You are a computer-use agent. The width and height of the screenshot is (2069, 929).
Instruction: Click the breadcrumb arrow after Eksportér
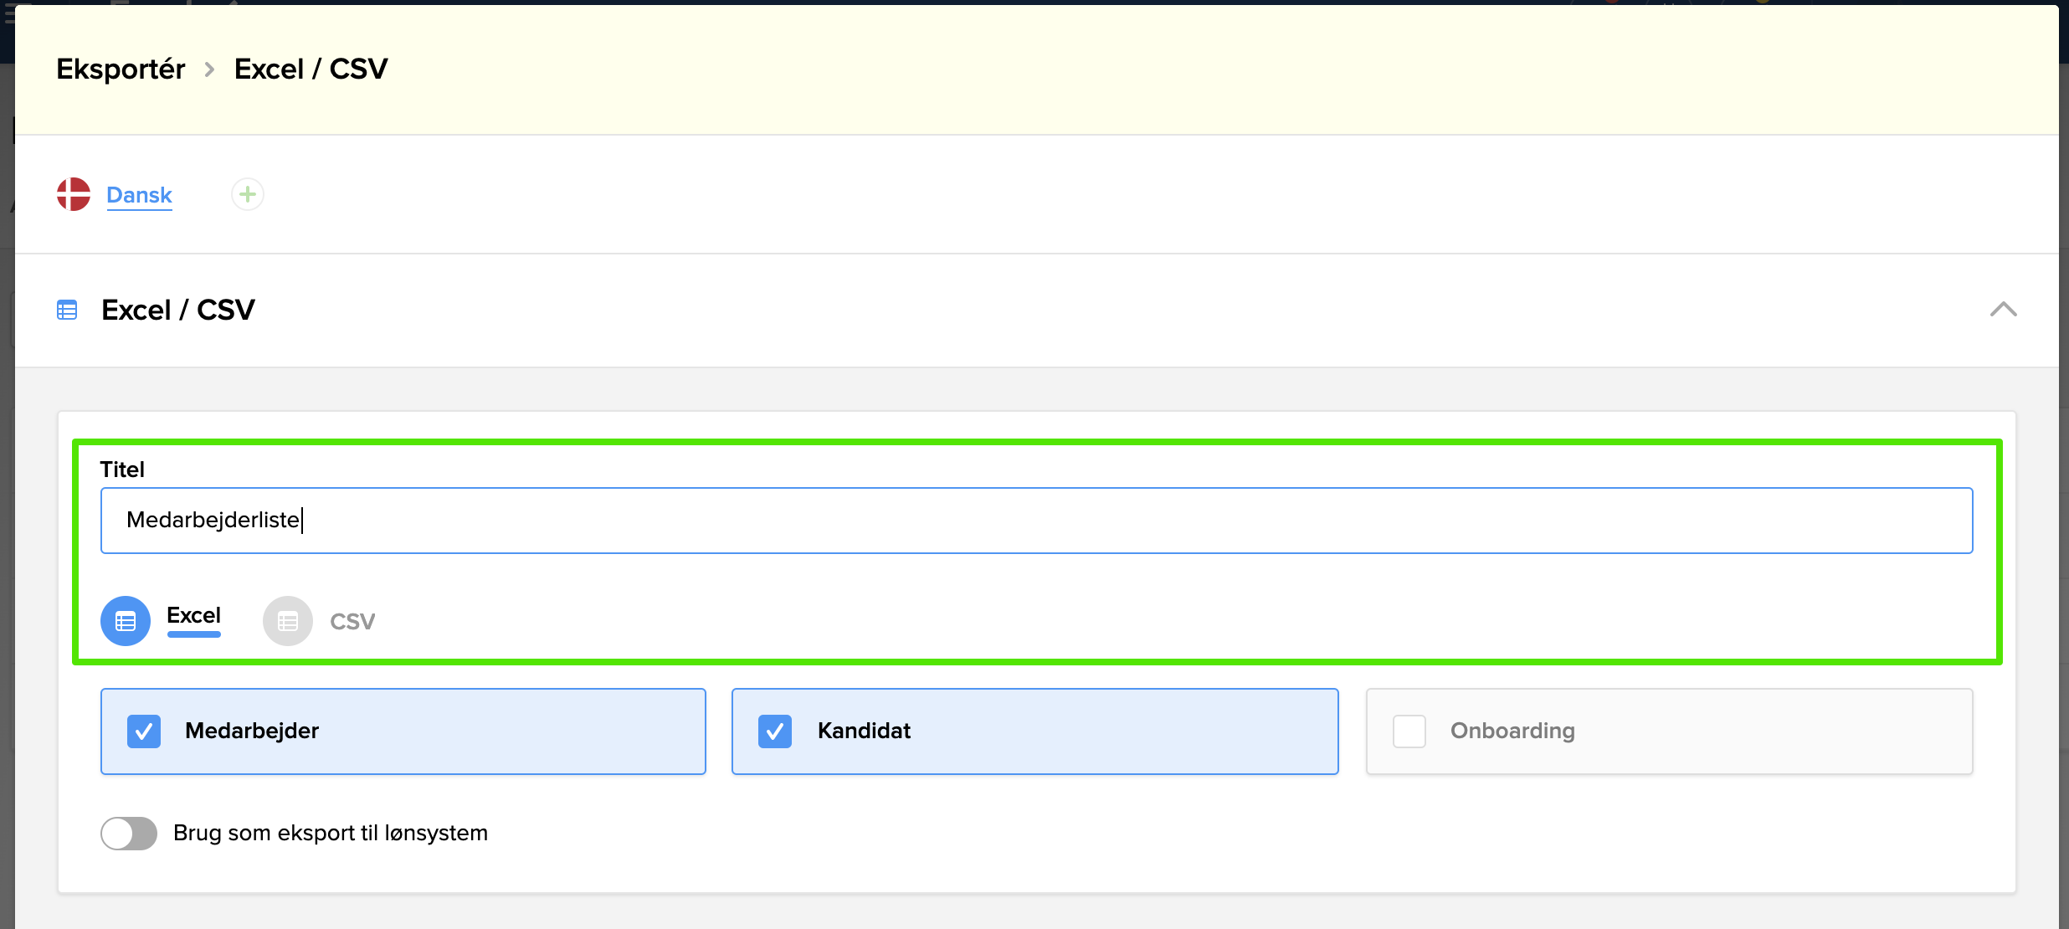coord(210,69)
